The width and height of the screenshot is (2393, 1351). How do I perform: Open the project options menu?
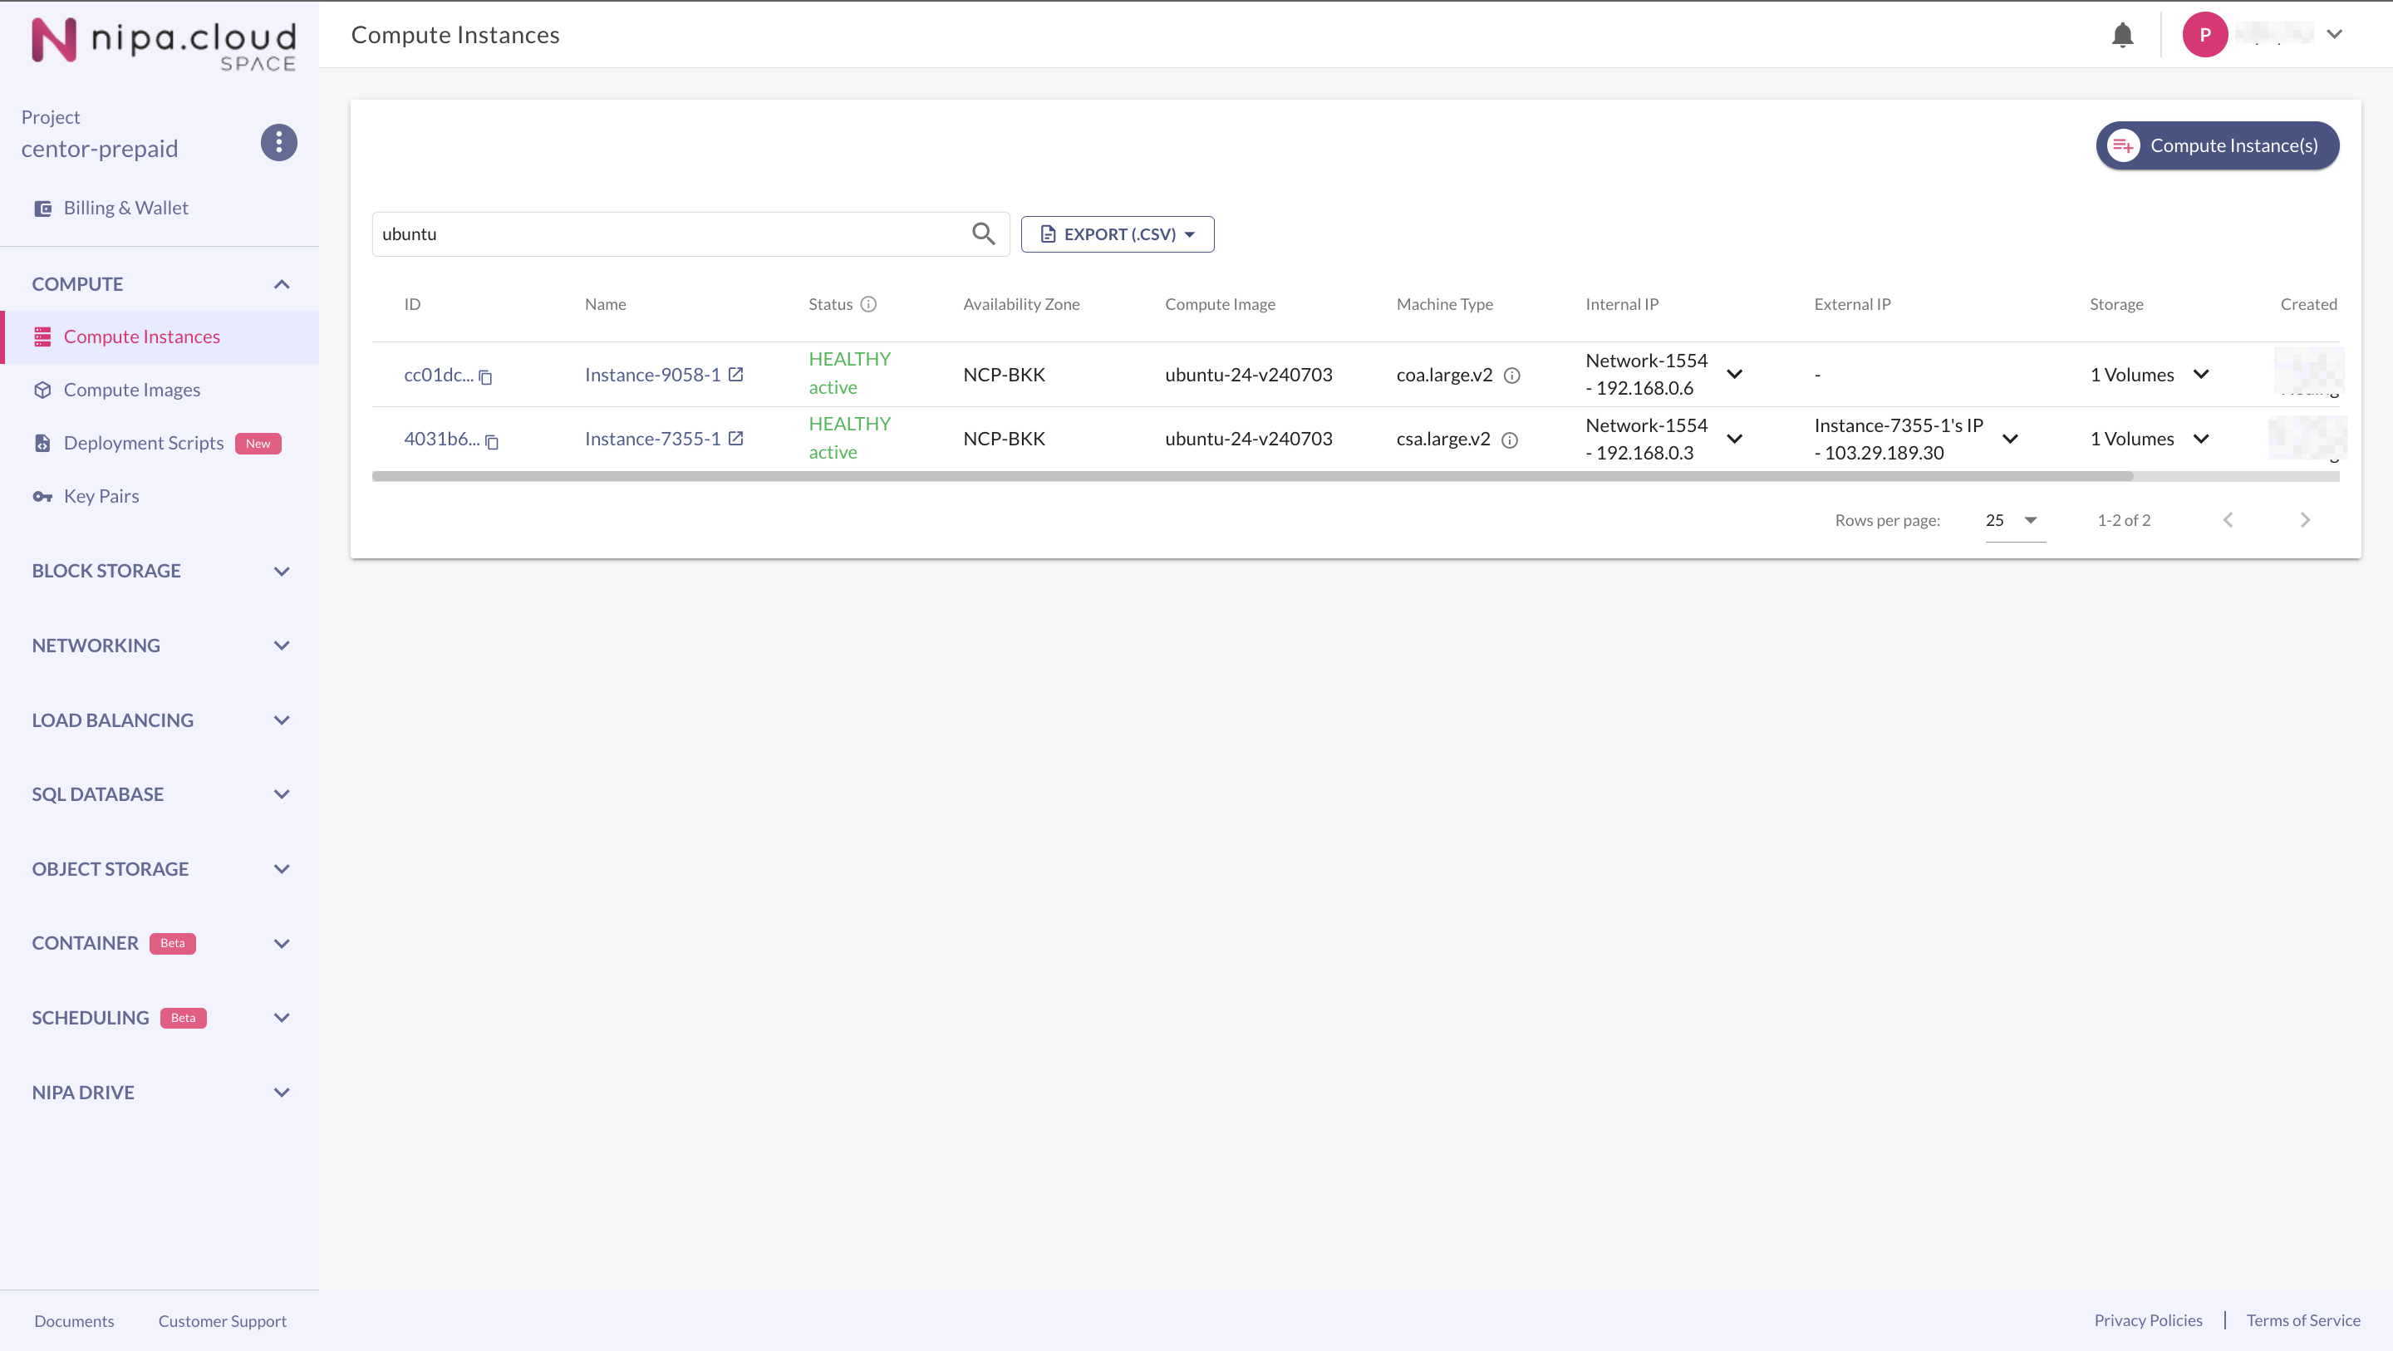point(278,143)
